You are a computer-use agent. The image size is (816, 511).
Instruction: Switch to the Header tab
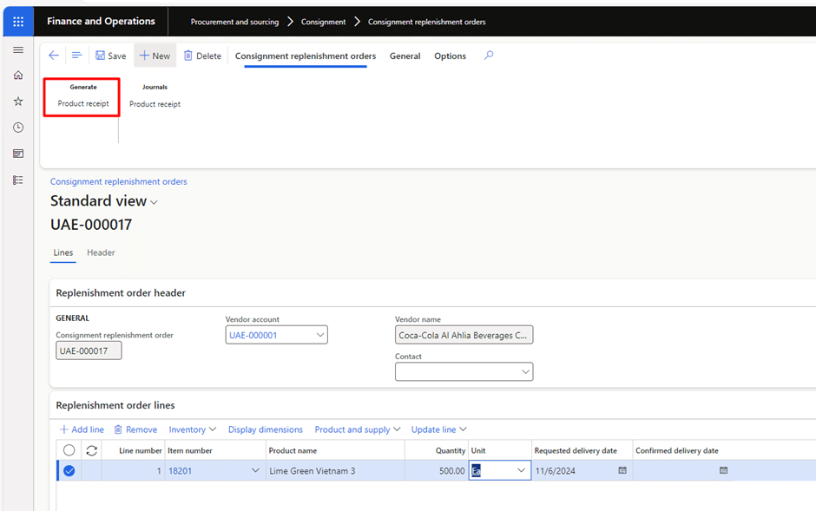[101, 252]
